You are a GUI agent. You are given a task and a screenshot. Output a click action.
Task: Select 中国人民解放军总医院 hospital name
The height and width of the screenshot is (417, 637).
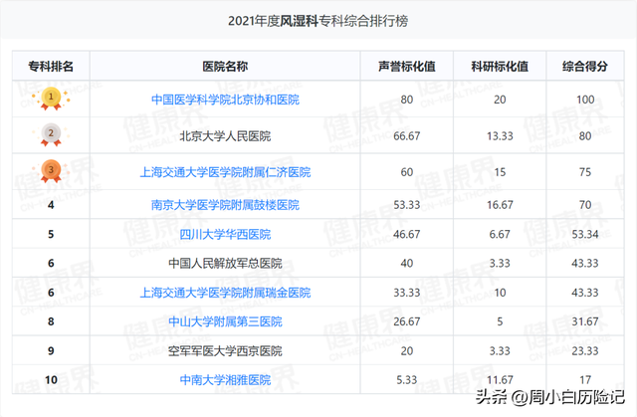[225, 264]
